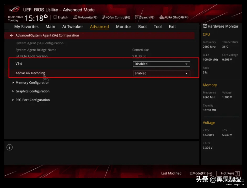Expand PEG Port Configuration submenu

33,100
